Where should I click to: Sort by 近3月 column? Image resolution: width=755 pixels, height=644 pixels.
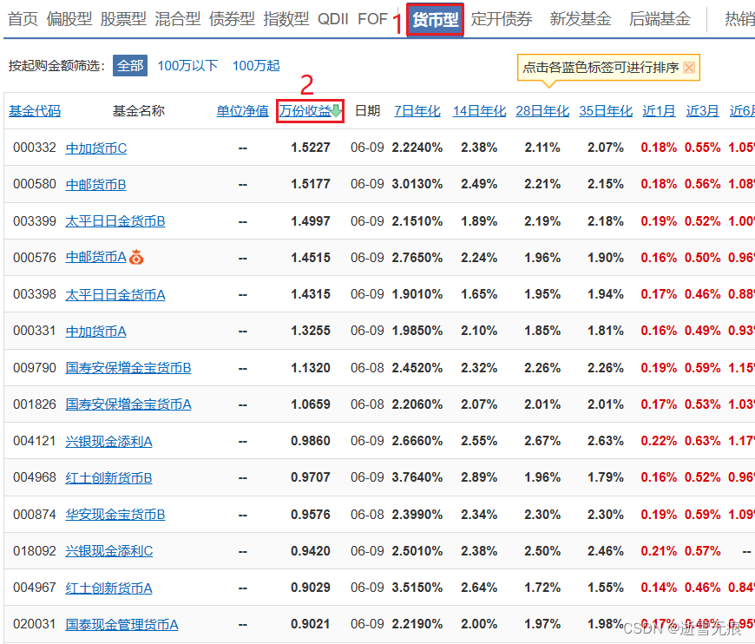point(702,111)
